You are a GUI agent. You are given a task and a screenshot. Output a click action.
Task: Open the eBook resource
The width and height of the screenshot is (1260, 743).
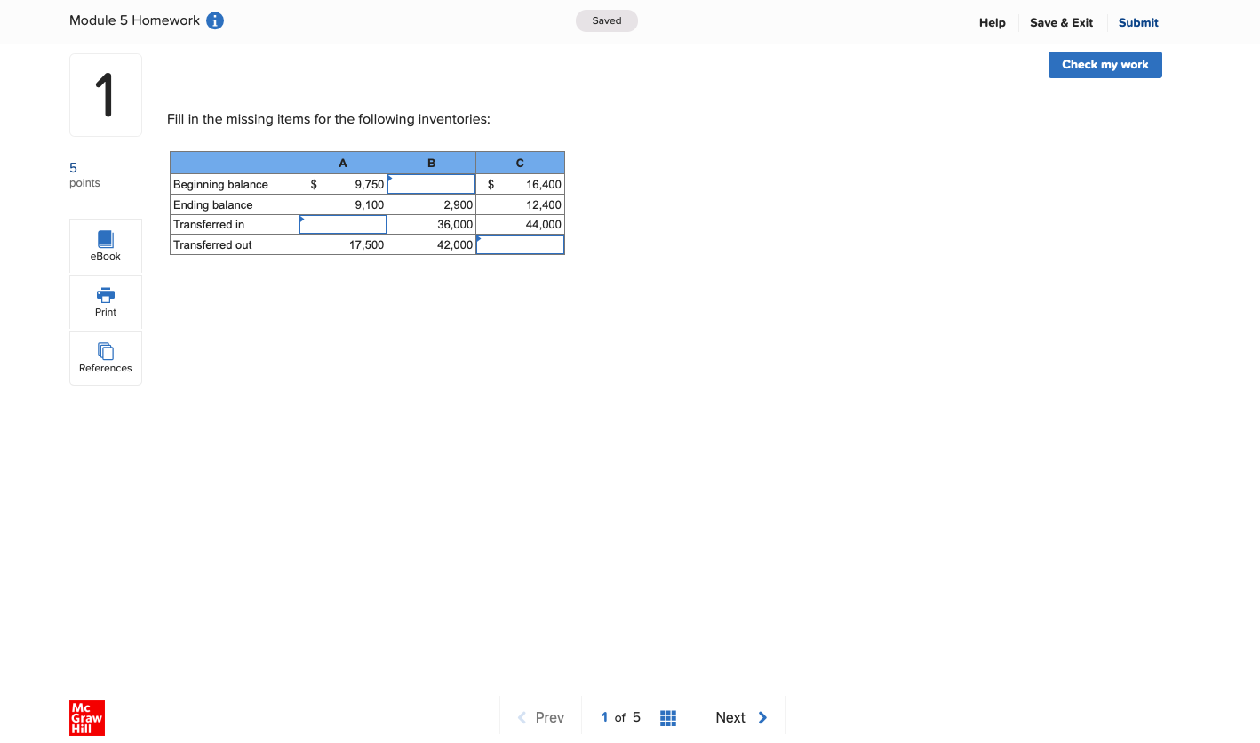pos(105,245)
